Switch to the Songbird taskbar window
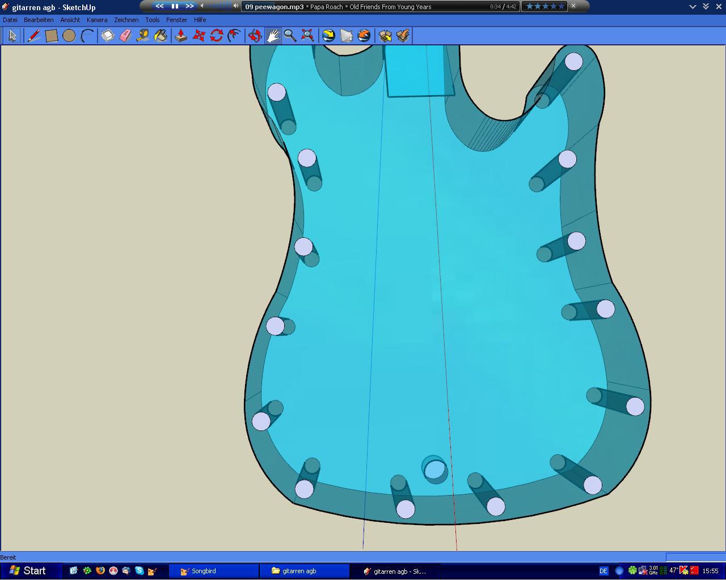 (x=217, y=571)
